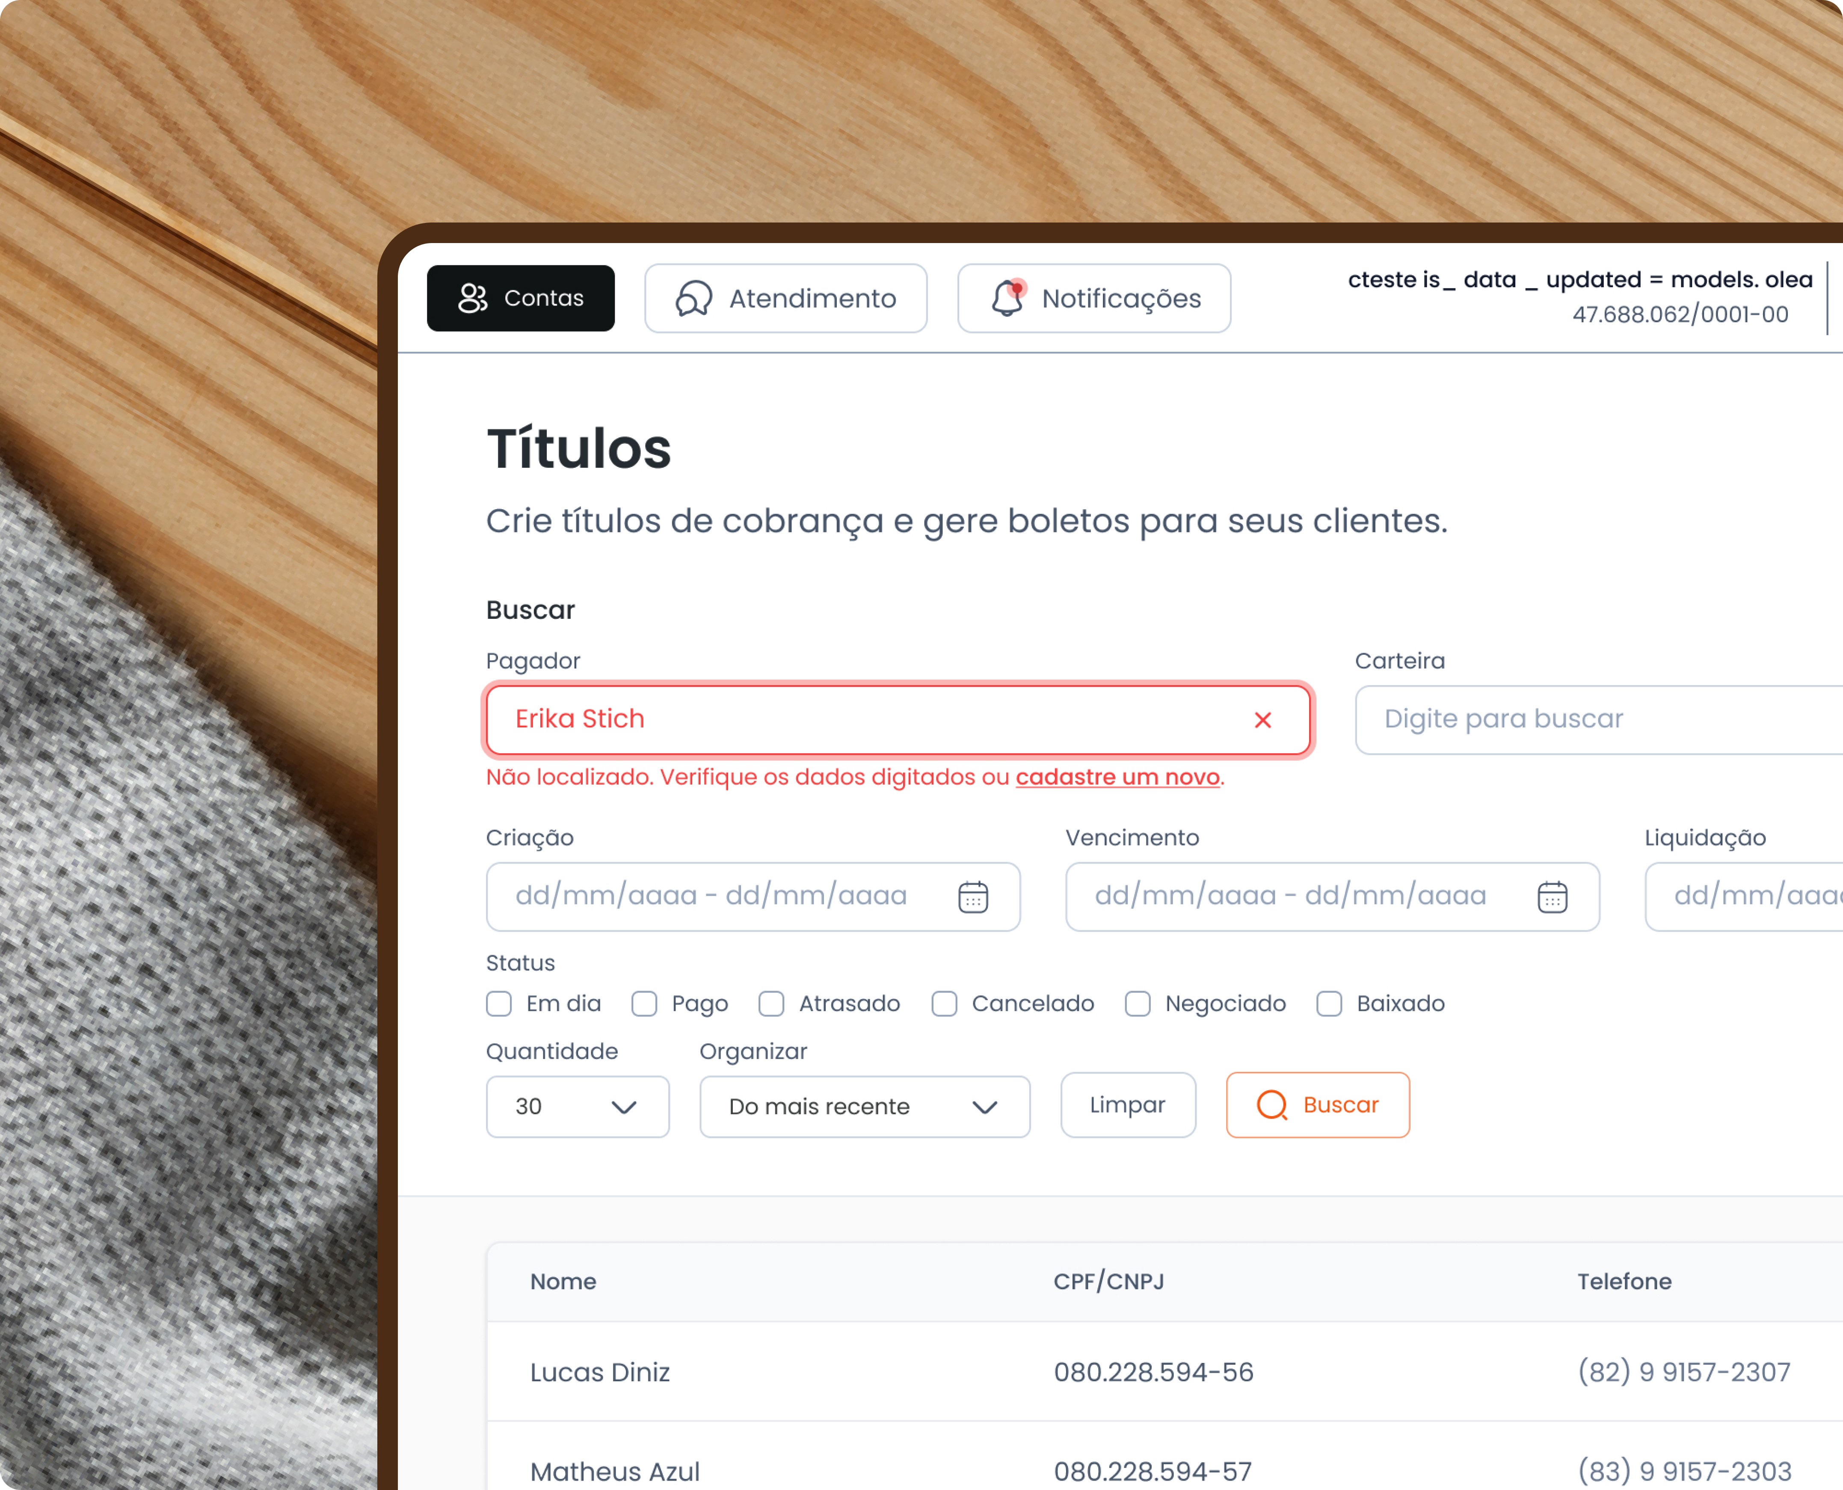Click phone number (82) 9 9157-2307

coord(1683,1372)
